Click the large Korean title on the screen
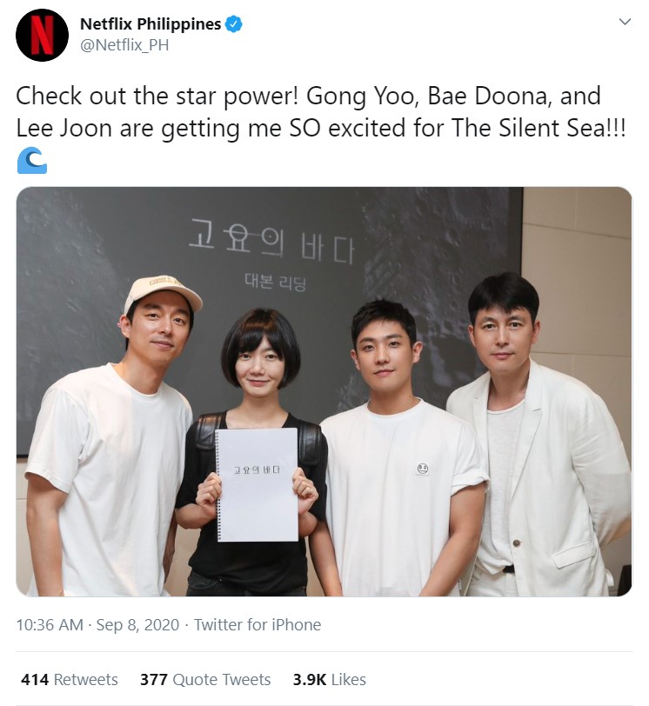The height and width of the screenshot is (706, 649). tap(271, 242)
